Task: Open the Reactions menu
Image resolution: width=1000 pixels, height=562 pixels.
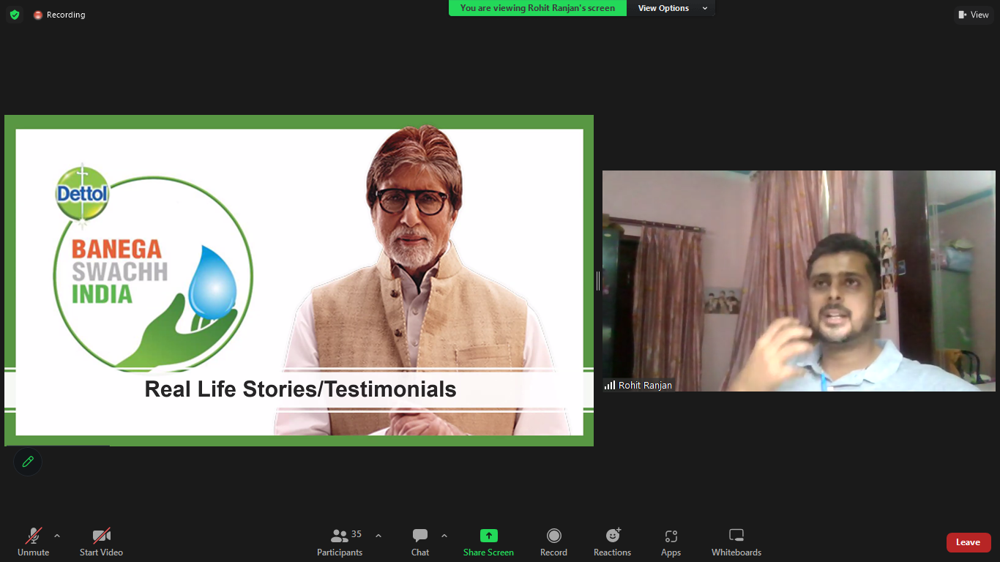Action: pos(612,542)
